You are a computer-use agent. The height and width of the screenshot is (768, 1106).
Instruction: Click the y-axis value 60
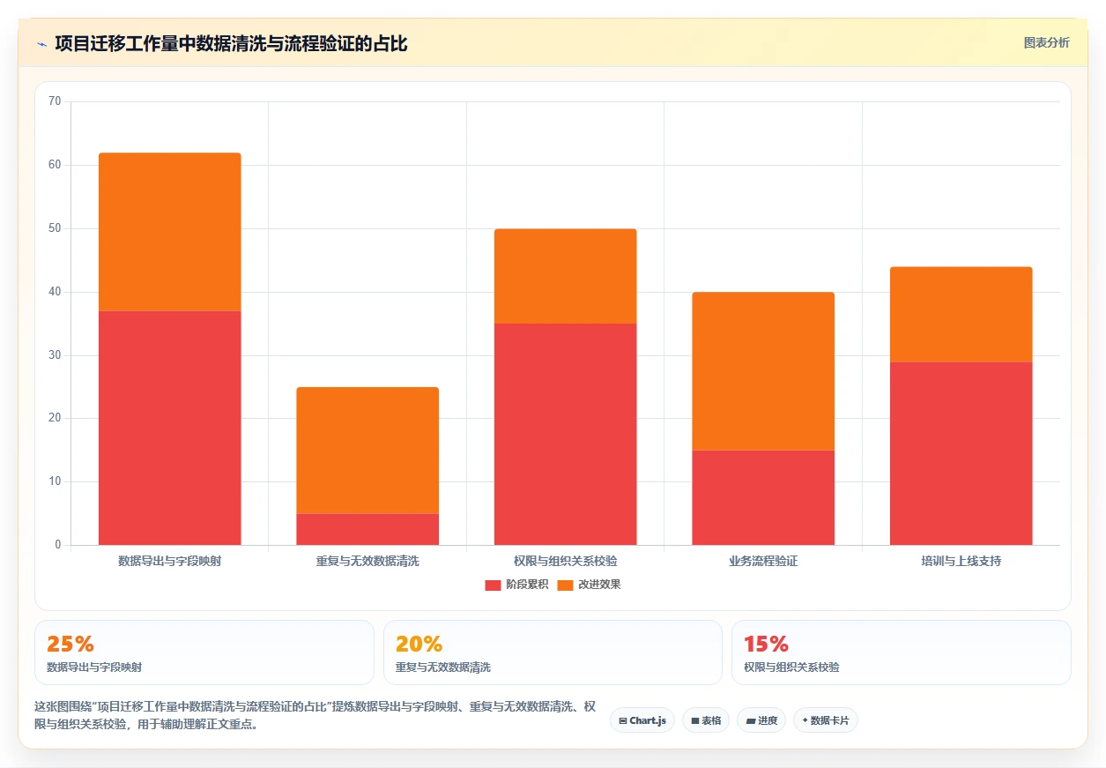[55, 165]
